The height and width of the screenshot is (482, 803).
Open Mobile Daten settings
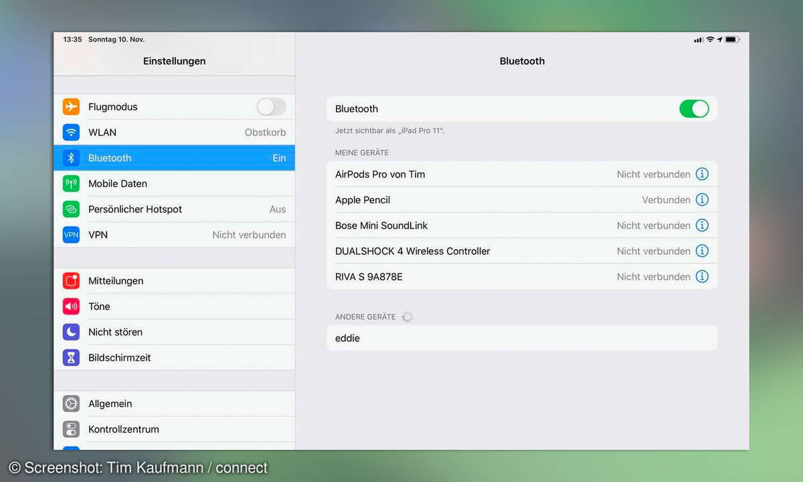coord(174,183)
